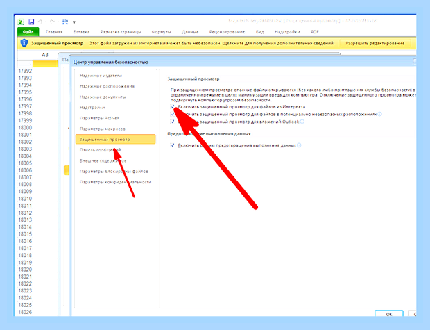Select row header 18026
Viewport: 430px width, 330px height.
pyautogui.click(x=25, y=312)
